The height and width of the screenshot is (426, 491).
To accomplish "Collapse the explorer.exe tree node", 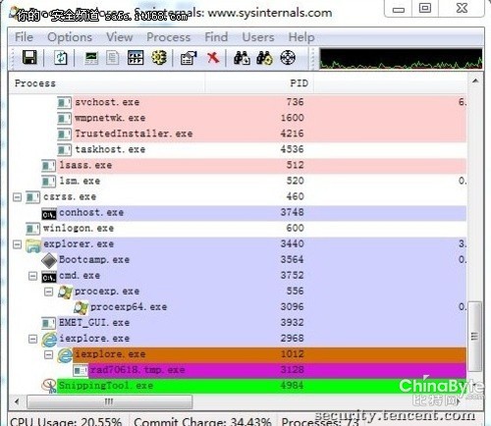I will click(17, 244).
